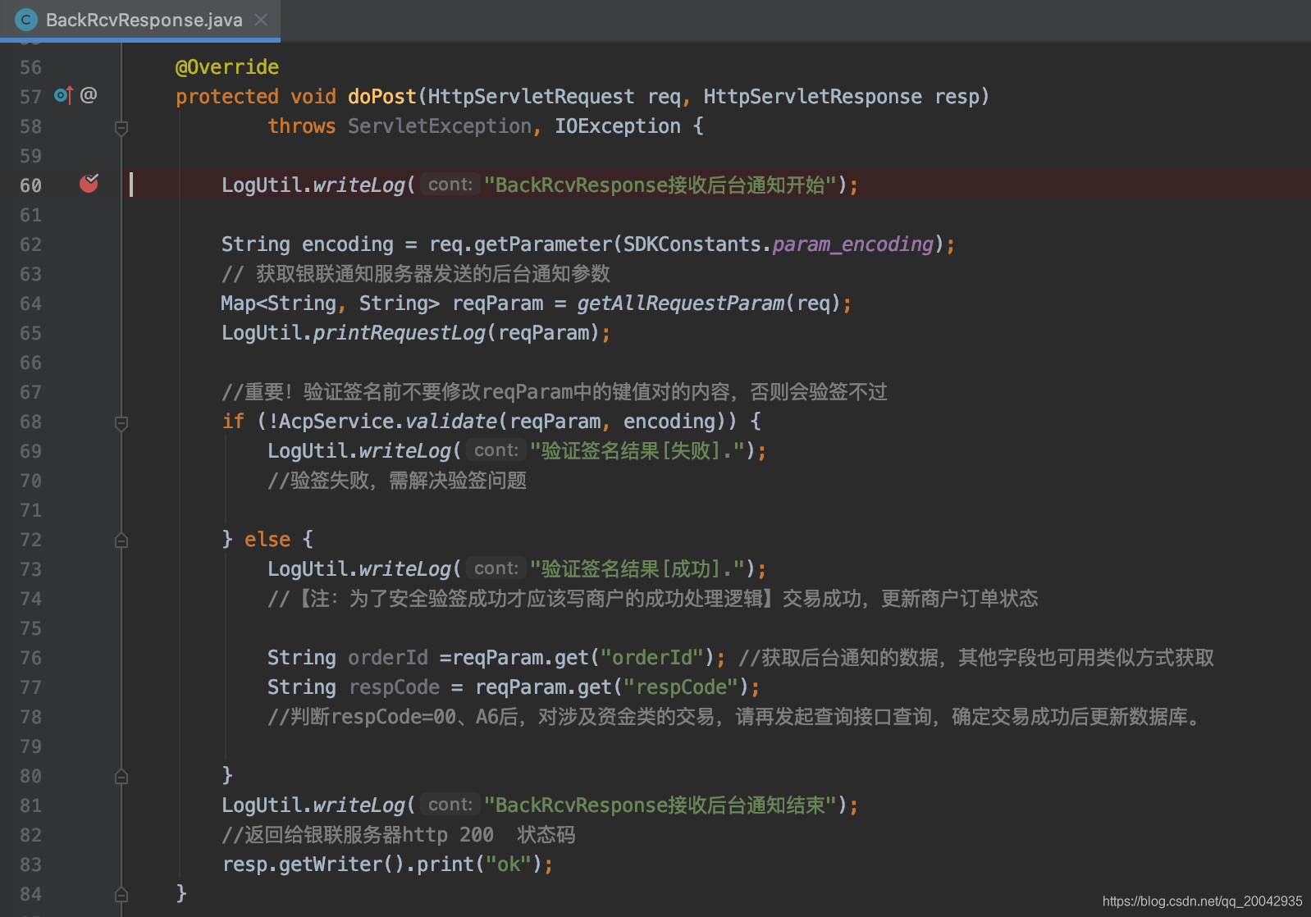Image resolution: width=1311 pixels, height=917 pixels.
Task: Click the method fold end marker at line 84
Action: pos(121,894)
